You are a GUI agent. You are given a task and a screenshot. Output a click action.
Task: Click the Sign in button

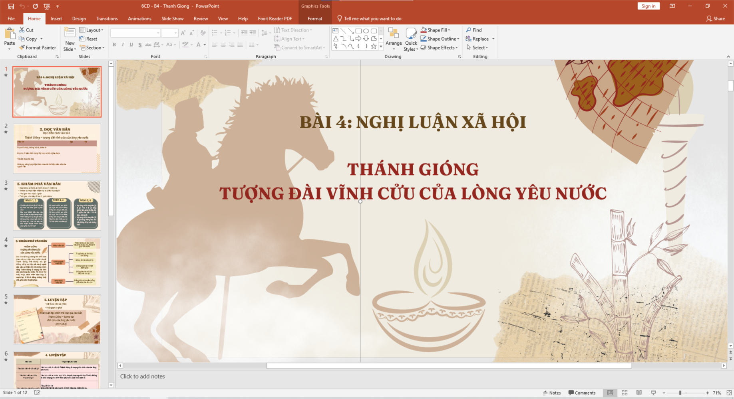(648, 6)
